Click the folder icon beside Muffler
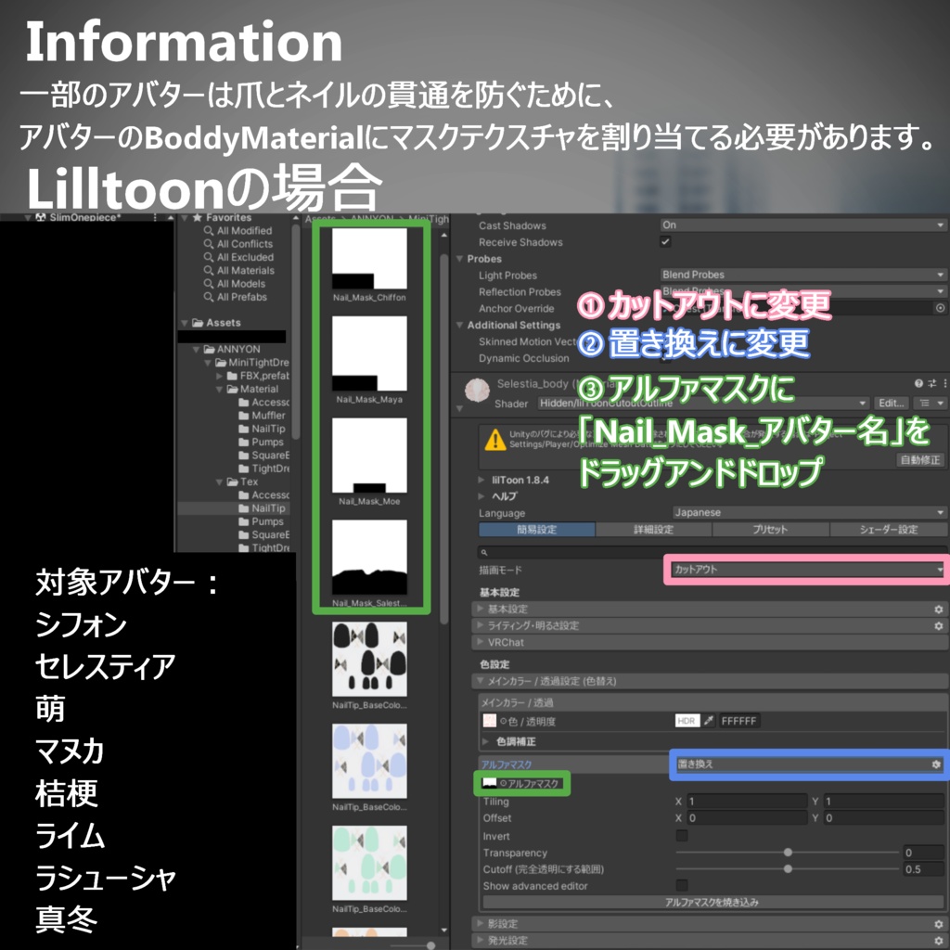Viewport: 950px width, 950px height. [244, 416]
